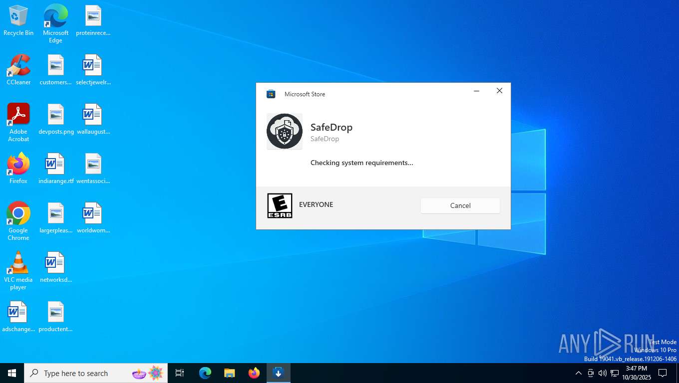Select the Adobe Acrobat desktop shortcut

[18, 123]
